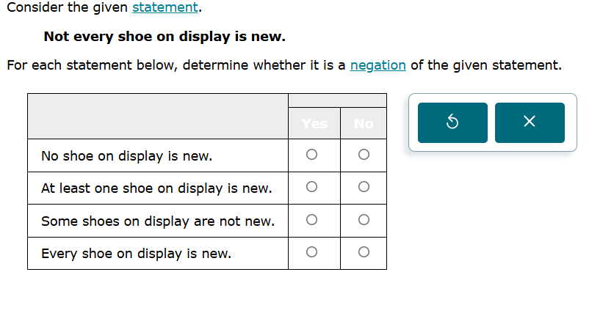This screenshot has width=614, height=327.
Task: Click the "For each statement below" instruction text
Action: [176, 65]
